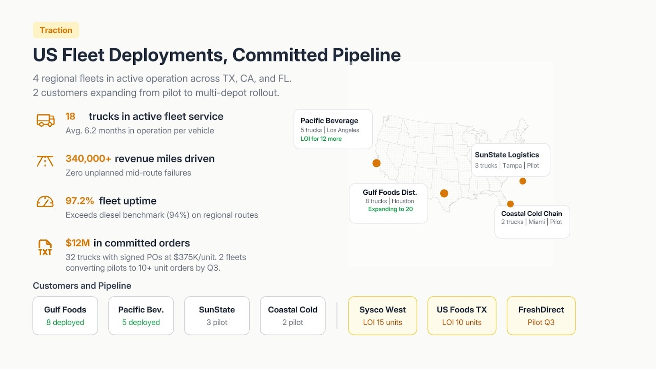
Task: Click 'revenue miles driven' text
Action: [165, 159]
